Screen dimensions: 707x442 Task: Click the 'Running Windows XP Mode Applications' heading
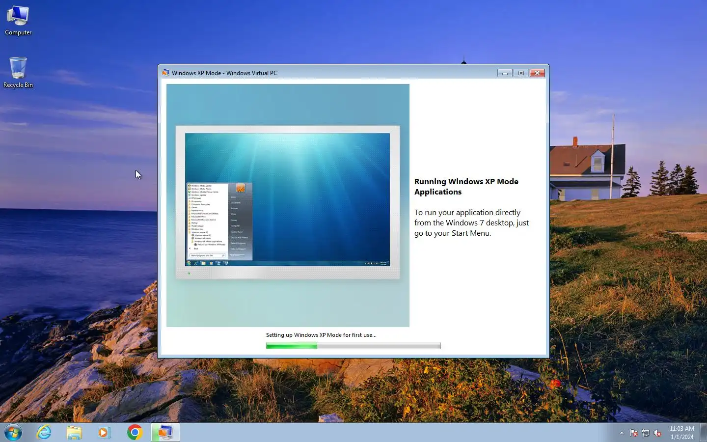(x=466, y=187)
